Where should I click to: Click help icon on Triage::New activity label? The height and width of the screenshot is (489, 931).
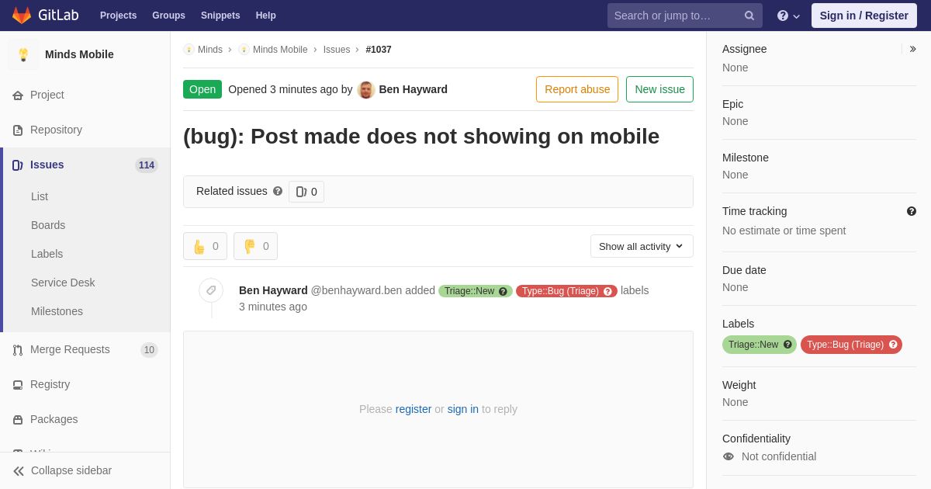click(x=503, y=291)
